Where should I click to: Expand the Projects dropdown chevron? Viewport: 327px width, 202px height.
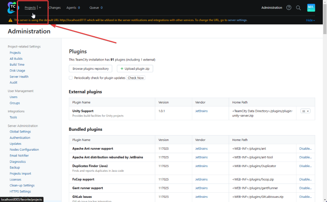click(x=40, y=8)
